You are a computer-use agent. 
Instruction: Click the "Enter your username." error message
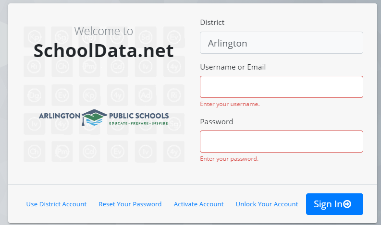coord(230,104)
